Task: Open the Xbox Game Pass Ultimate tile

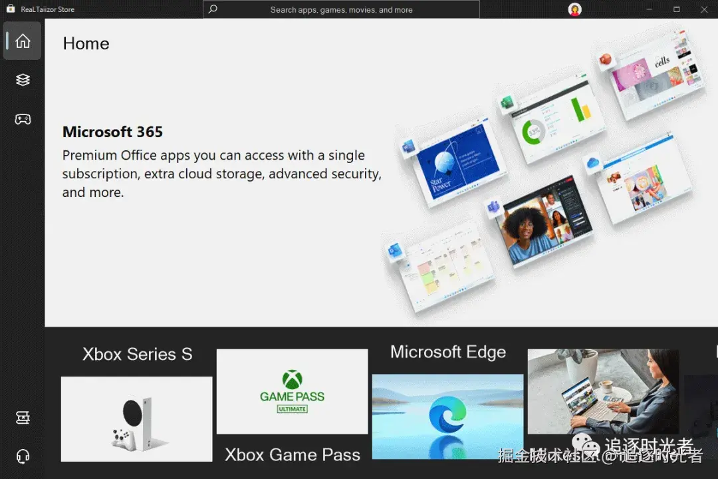Action: [292, 391]
